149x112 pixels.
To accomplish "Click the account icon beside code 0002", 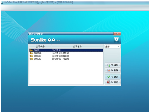I will pos(31,50).
